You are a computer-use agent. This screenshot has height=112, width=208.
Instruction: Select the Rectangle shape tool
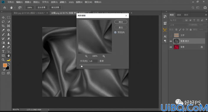tap(3, 56)
